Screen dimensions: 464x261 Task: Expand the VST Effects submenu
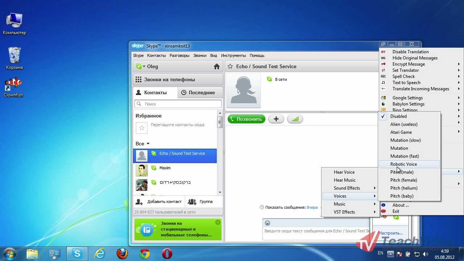350,212
